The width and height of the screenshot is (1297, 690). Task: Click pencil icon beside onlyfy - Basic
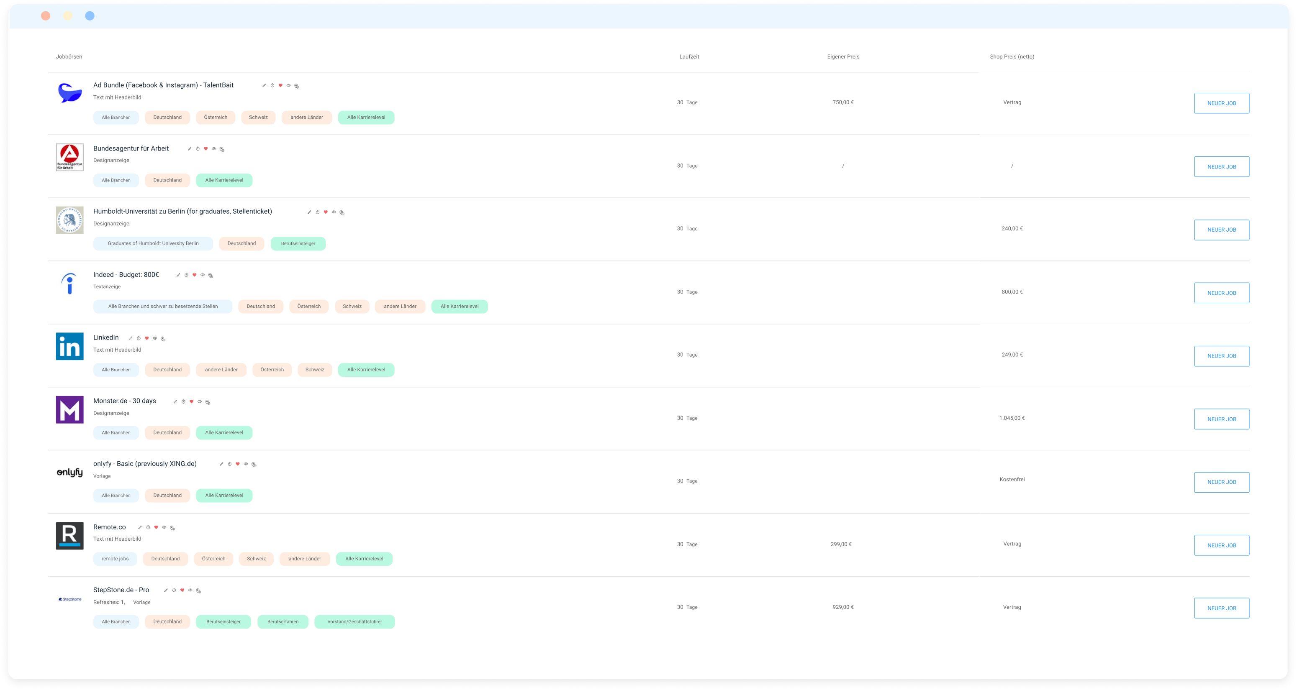click(221, 464)
